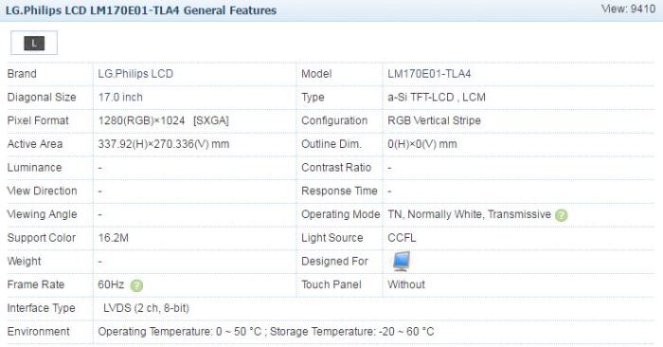Click the LVDS (2 ch, 8-bit) interface text
The height and width of the screenshot is (347, 663).
[146, 308]
